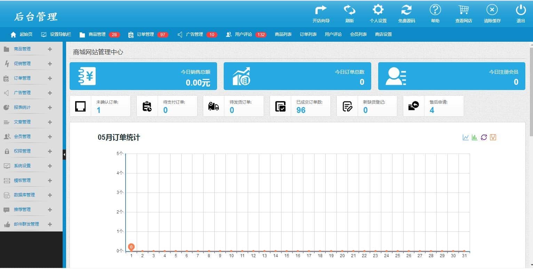This screenshot has height=269, width=533.
Task: Open the 起始页 navigation tab
Action: click(22, 34)
